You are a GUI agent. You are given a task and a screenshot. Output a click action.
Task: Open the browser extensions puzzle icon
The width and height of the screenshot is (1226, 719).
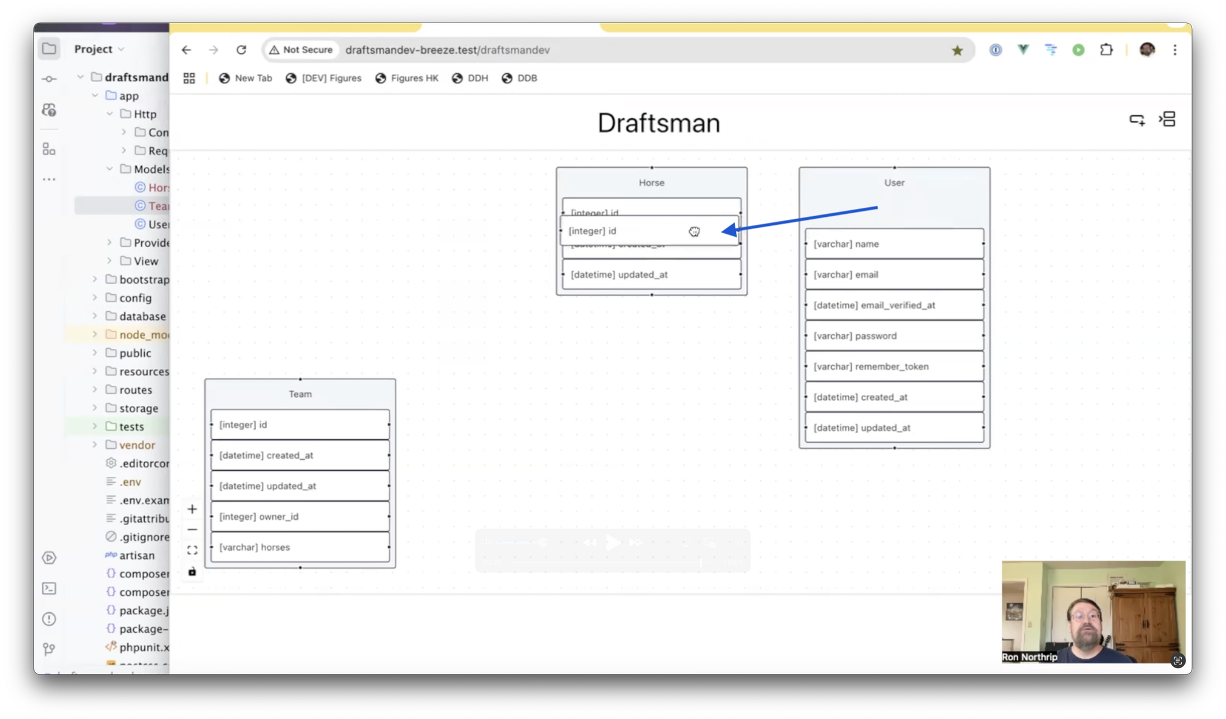click(1106, 50)
